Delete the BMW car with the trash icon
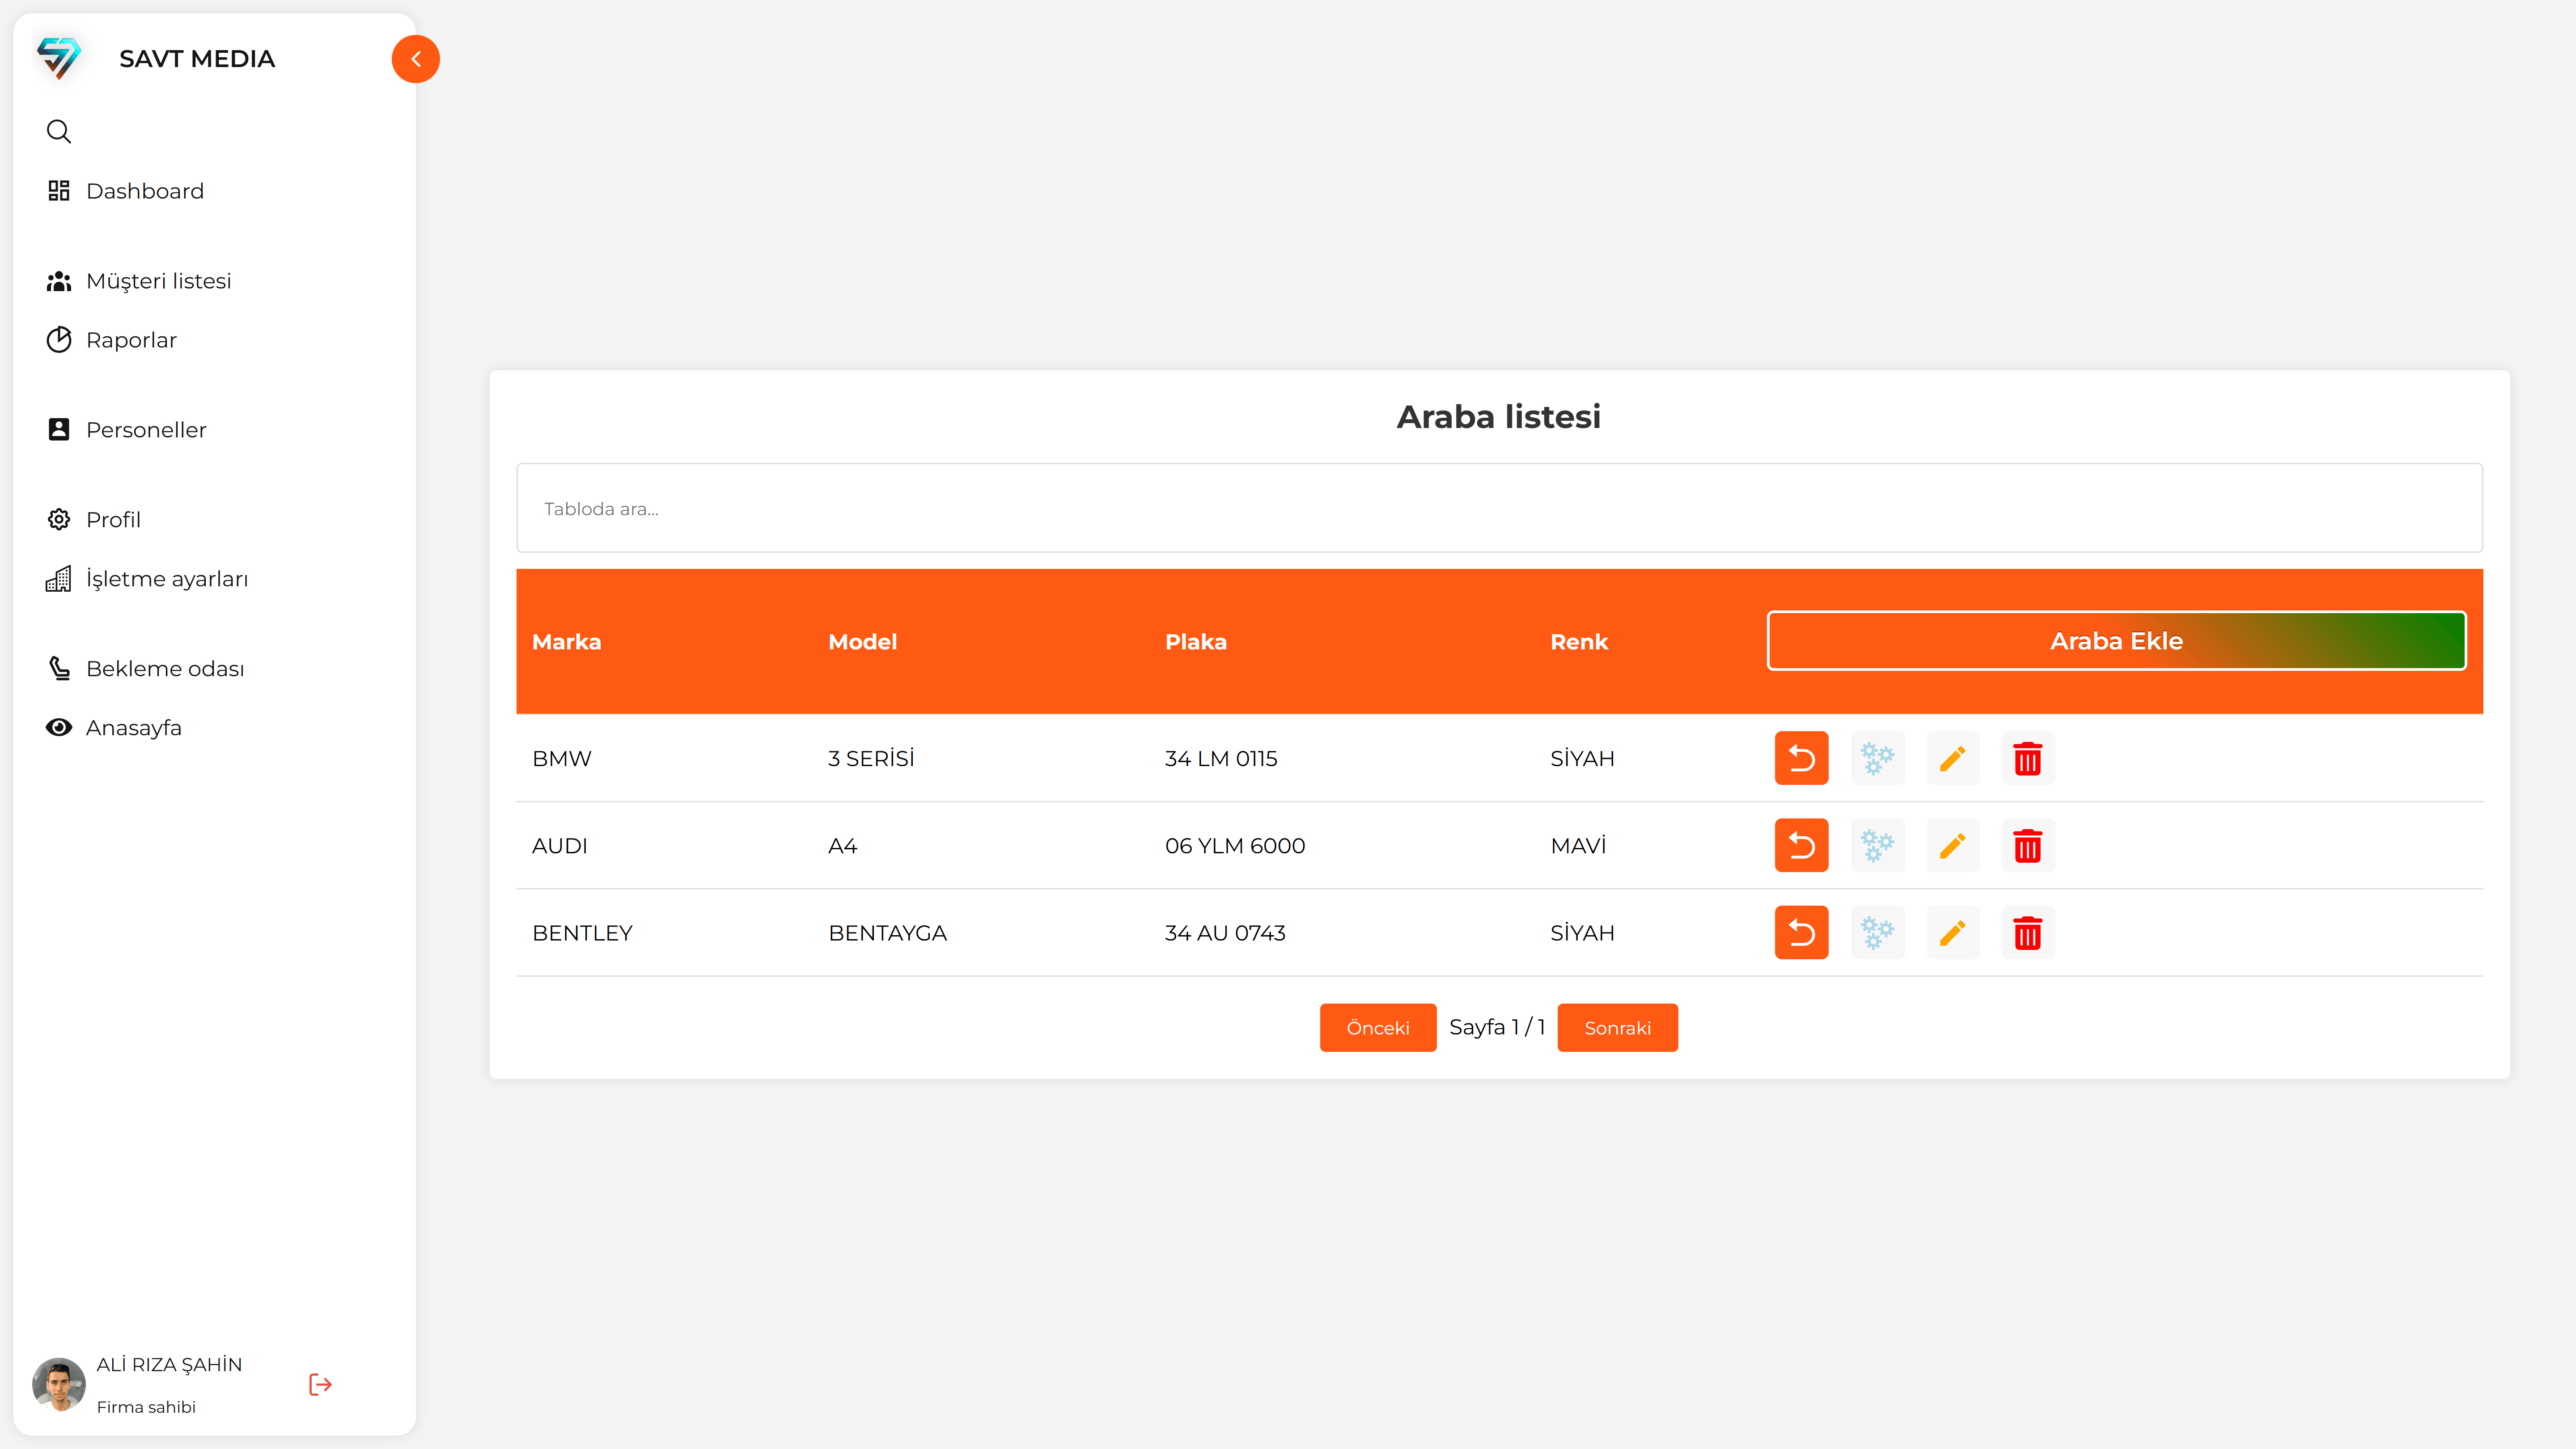Screen dimensions: 2576x1449 pos(2027,758)
